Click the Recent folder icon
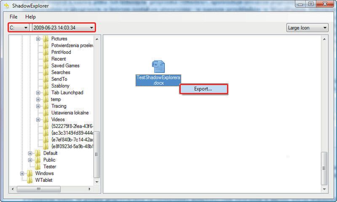This screenshot has height=202, width=337. [45, 59]
